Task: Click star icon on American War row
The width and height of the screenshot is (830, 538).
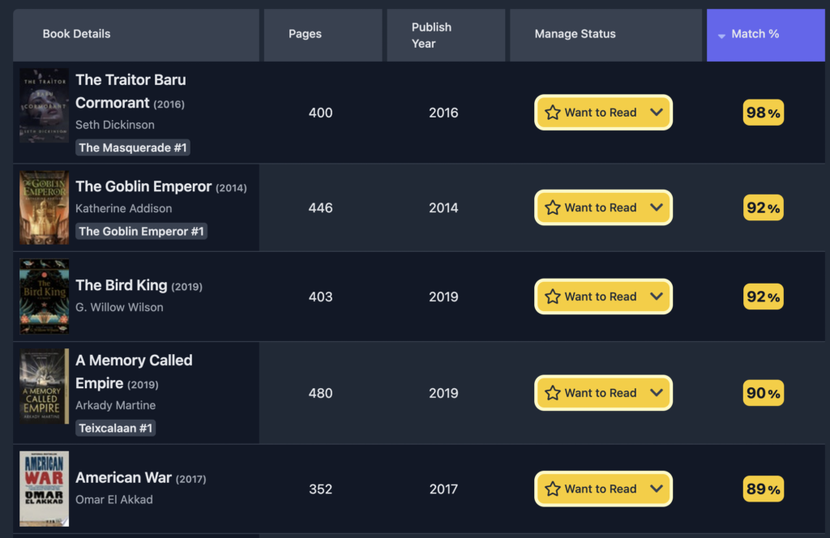Action: tap(552, 489)
